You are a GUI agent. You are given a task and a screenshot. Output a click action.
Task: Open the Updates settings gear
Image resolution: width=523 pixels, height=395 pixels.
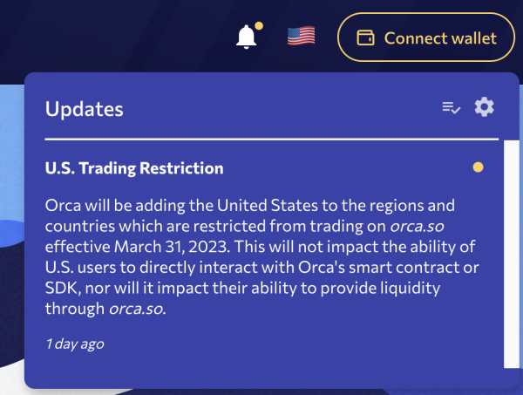pos(484,107)
